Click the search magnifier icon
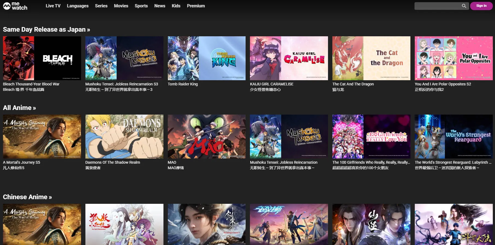This screenshot has height=245, width=495. click(464, 6)
